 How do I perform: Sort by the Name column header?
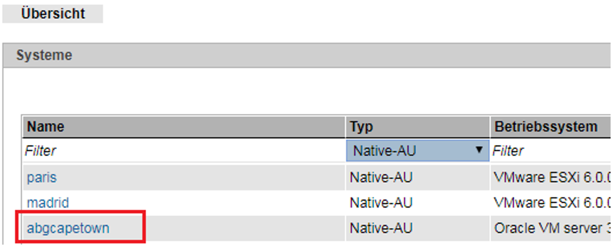click(x=45, y=127)
